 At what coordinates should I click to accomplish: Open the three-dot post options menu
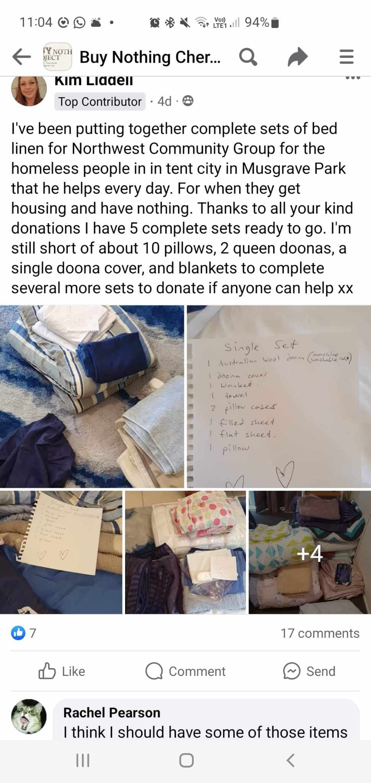click(x=353, y=78)
